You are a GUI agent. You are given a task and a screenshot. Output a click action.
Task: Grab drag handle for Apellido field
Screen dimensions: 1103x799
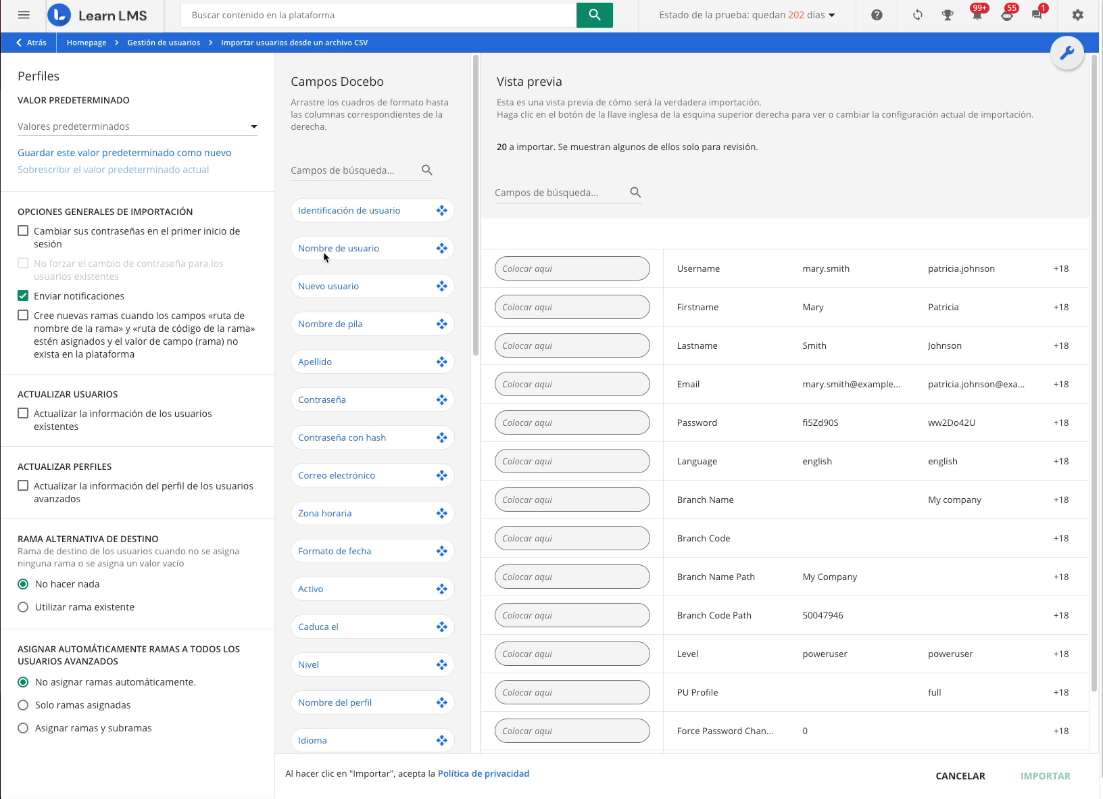pos(442,362)
